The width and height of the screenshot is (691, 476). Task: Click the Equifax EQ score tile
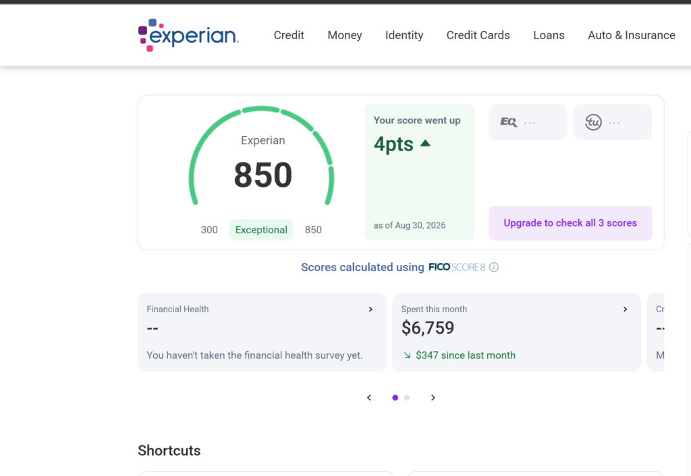tap(528, 122)
